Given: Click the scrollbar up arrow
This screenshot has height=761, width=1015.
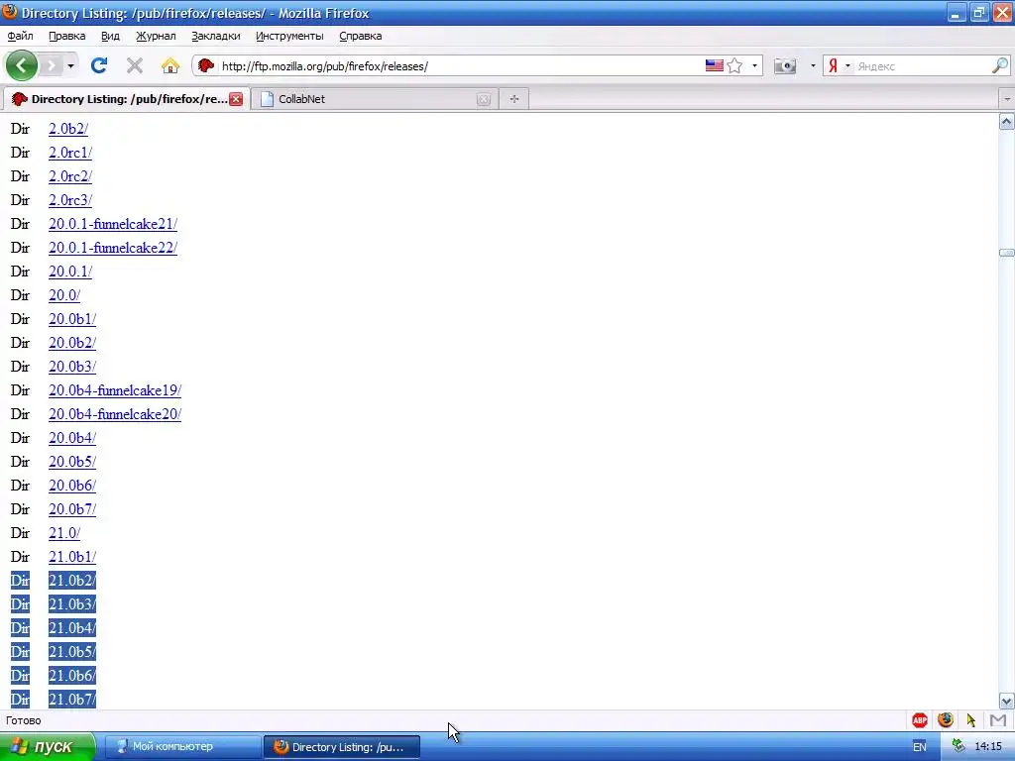Looking at the screenshot, I should point(1007,122).
